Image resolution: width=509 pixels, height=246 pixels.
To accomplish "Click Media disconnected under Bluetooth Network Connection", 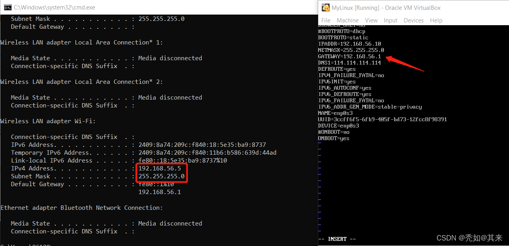I will pos(170,224).
